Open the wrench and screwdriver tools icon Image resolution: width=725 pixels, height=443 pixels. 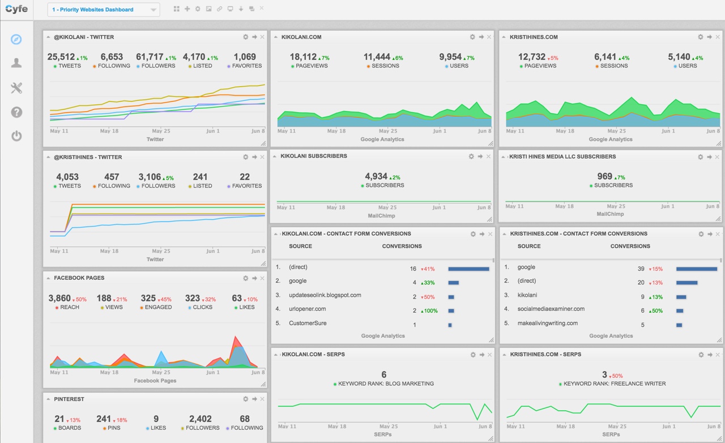16,88
